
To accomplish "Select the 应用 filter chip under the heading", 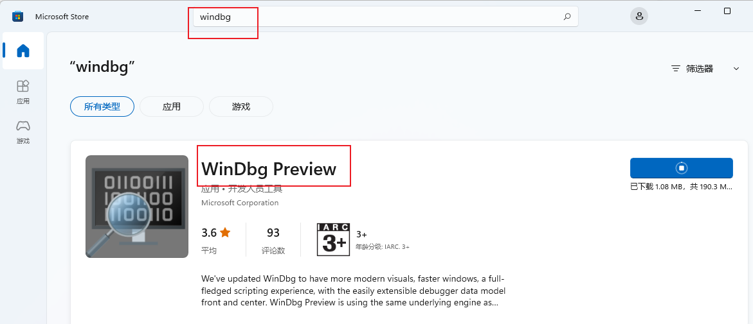I will pyautogui.click(x=172, y=107).
